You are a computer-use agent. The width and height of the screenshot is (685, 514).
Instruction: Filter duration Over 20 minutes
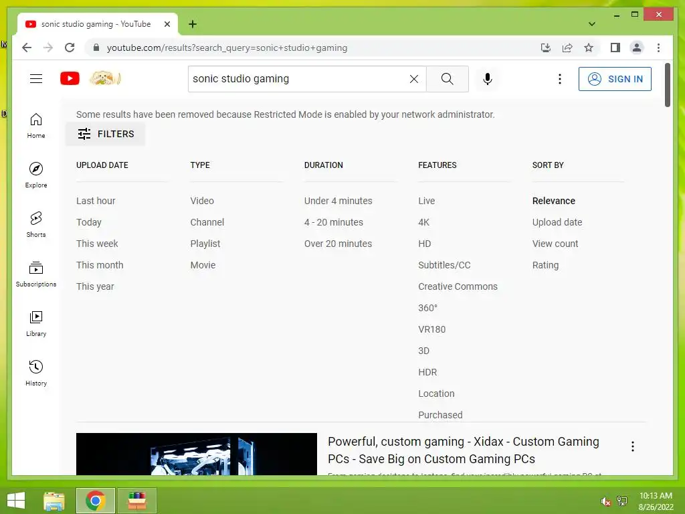pyautogui.click(x=338, y=244)
